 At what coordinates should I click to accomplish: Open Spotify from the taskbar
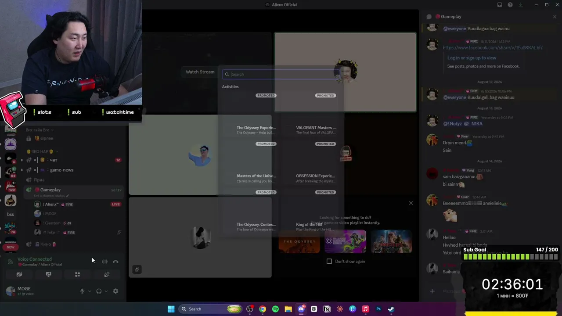click(275, 309)
